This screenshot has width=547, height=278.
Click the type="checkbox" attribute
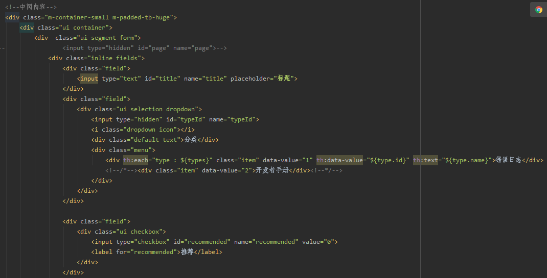coord(143,242)
